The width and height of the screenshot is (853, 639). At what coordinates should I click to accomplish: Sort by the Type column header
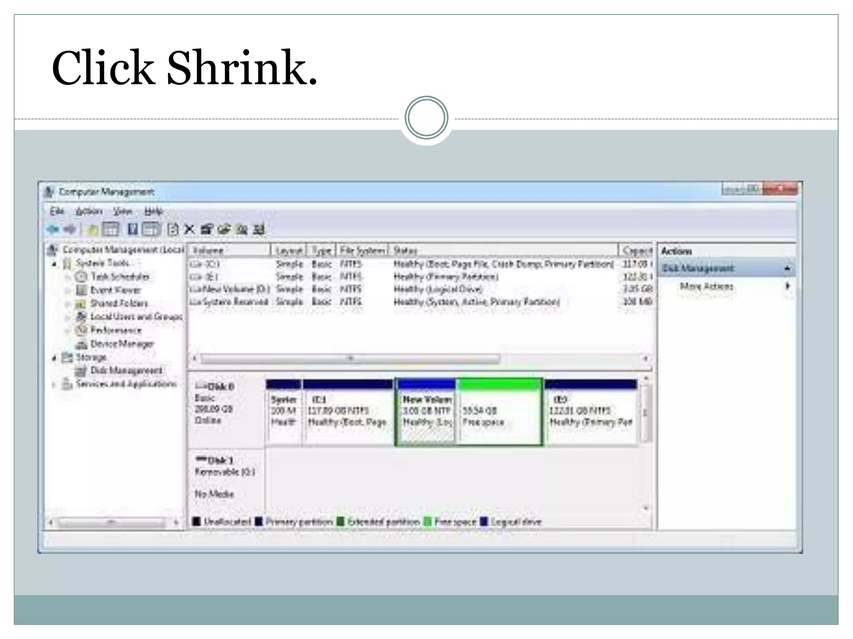(x=321, y=250)
